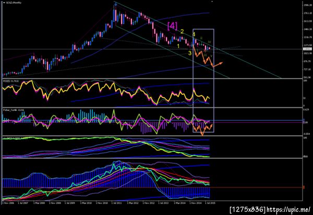
Task: Click the 1 Mar 2012 date on the time axis
Action: click(x=133, y=203)
